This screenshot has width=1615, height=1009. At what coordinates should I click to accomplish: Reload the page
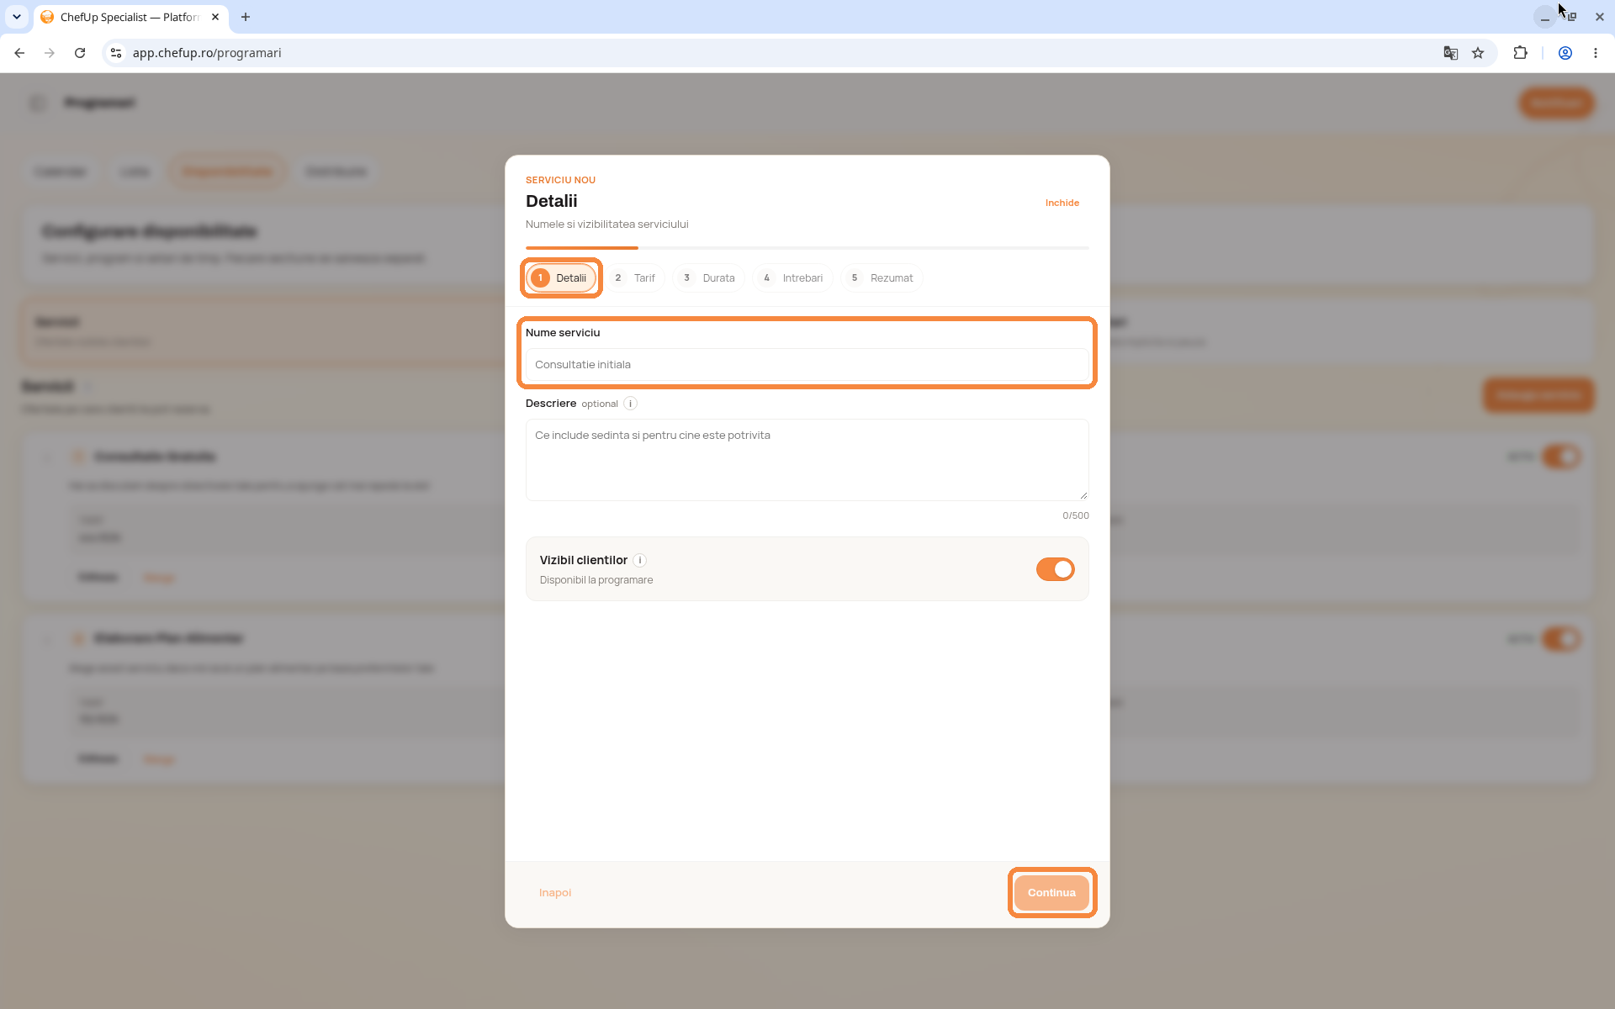pos(80,53)
